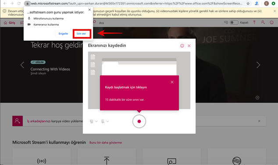The width and height of the screenshot is (278, 165).
Task: Click the upload arrow icon in the header
Action: coord(254,22)
